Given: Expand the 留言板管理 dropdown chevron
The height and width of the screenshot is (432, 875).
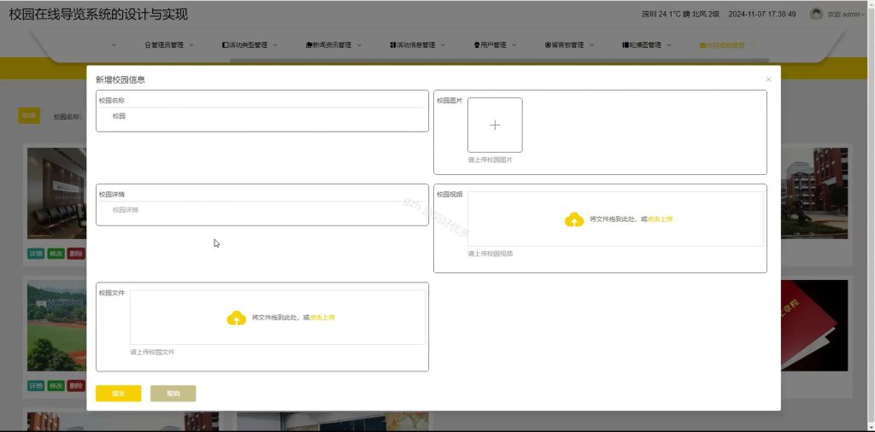Looking at the screenshot, I should [591, 45].
